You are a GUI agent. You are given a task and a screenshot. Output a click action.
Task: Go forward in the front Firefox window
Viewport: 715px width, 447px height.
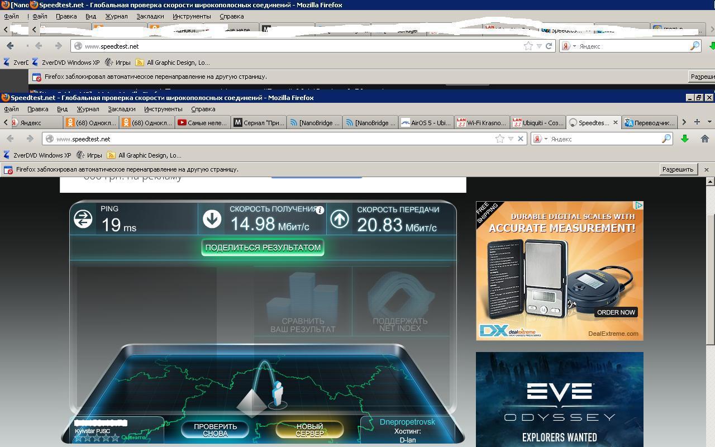[x=30, y=139]
